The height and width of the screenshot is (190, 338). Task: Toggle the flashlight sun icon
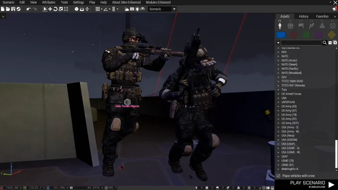137,9
